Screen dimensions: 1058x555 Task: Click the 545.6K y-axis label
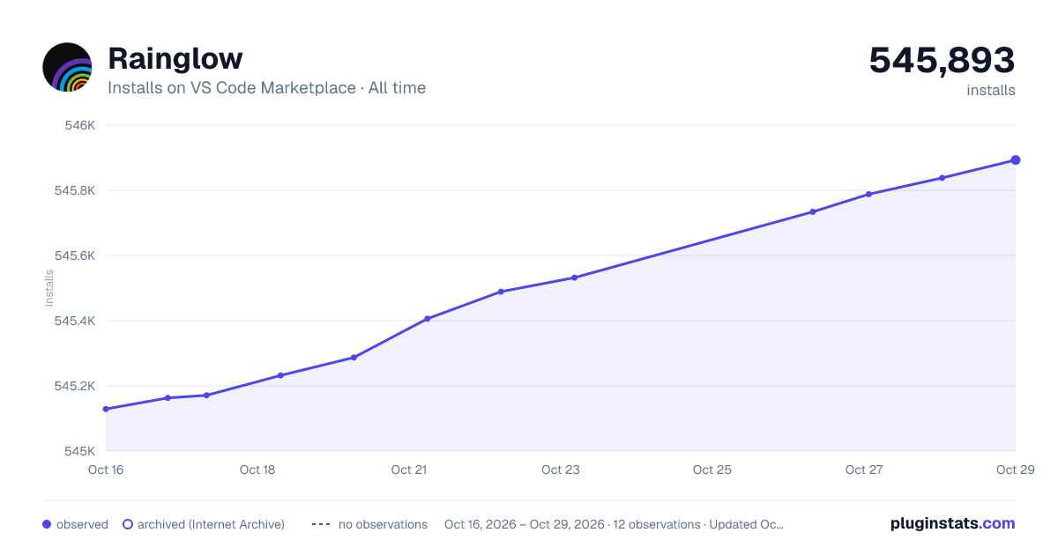tap(74, 255)
